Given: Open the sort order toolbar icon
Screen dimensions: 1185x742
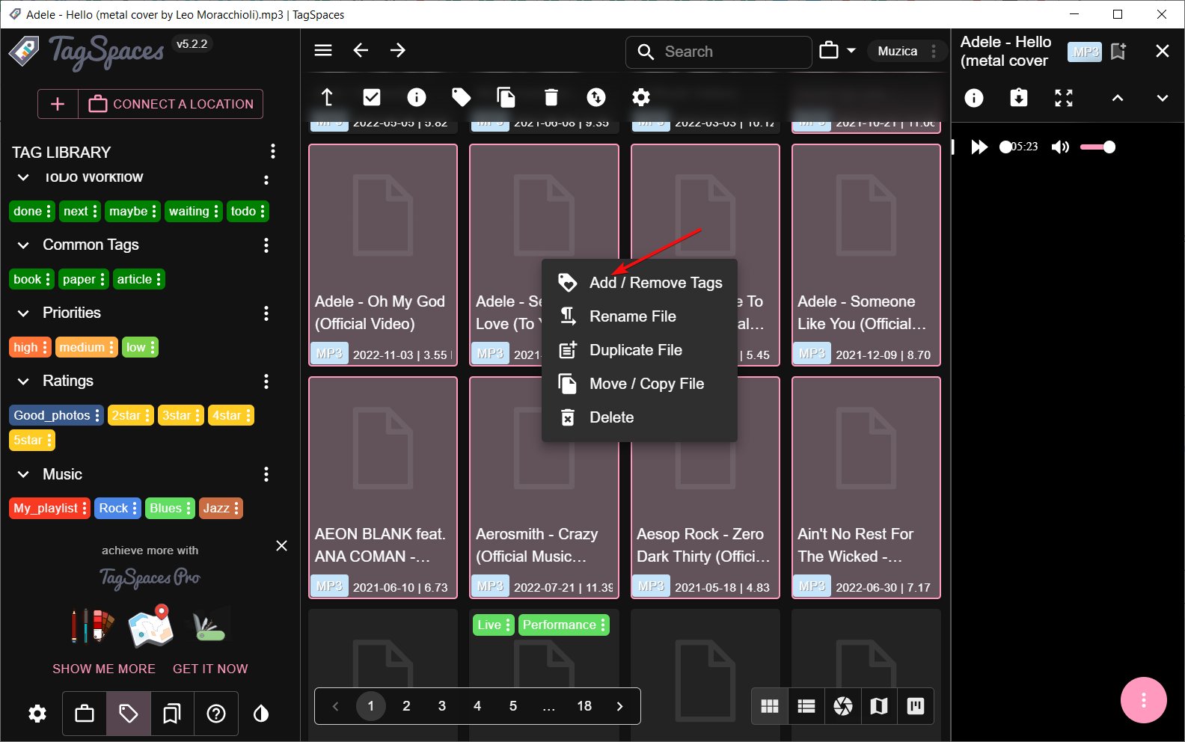Looking at the screenshot, I should point(596,97).
